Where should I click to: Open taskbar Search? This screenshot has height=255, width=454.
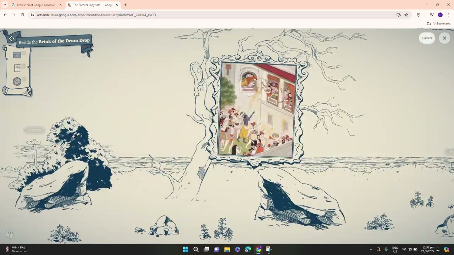(196, 249)
